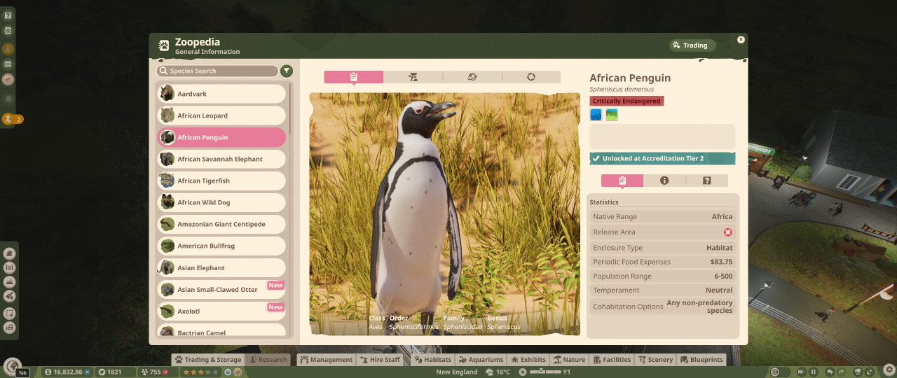Select American Bullfrog in the species list

221,246
